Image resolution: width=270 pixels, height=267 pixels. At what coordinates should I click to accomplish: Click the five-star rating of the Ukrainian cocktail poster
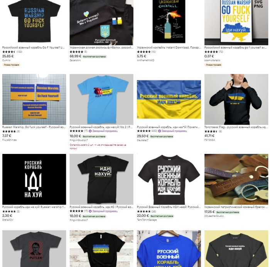143,52
